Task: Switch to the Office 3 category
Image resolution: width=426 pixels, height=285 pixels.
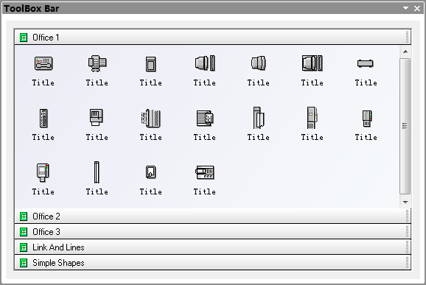Action: 212,232
